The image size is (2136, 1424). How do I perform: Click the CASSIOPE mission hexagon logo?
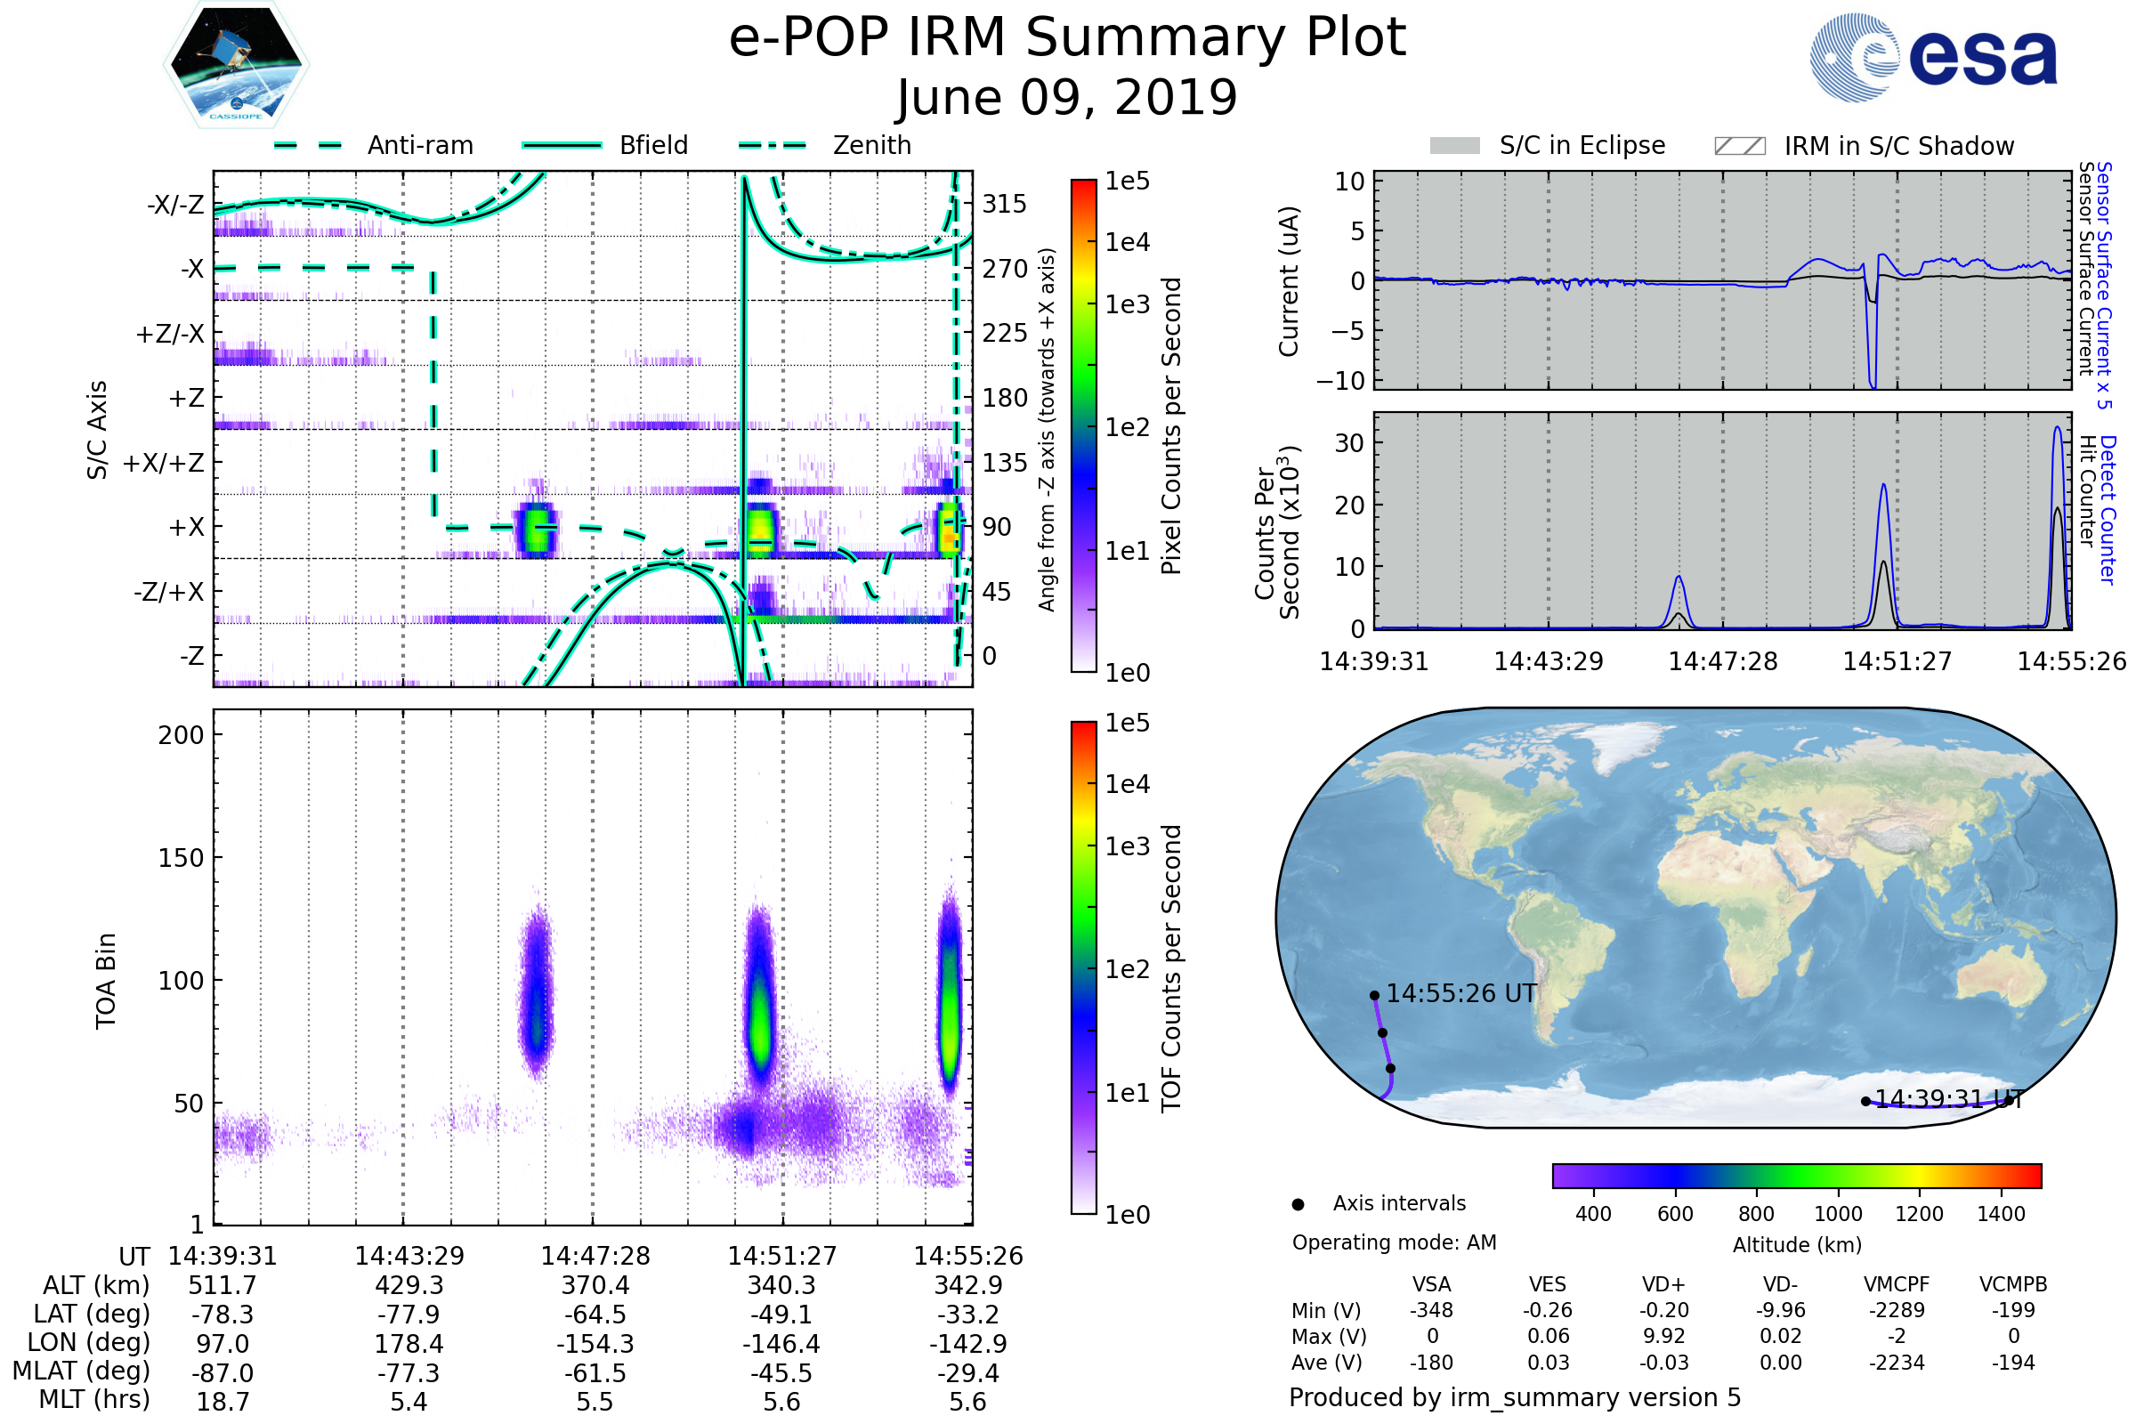(236, 65)
